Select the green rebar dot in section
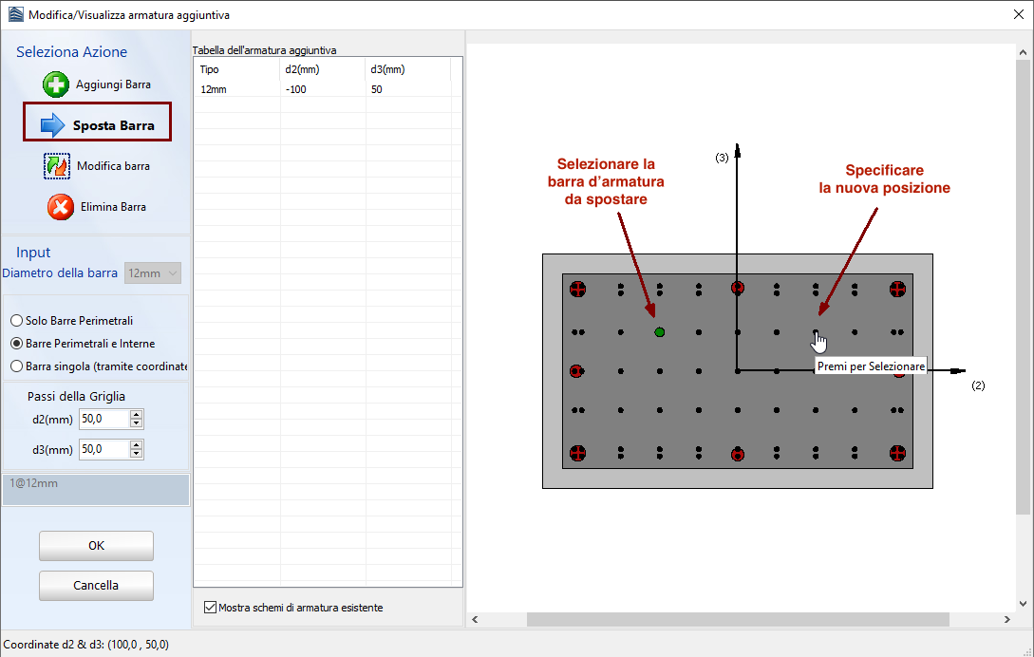Screen dimensions: 1034x657 (x=659, y=331)
